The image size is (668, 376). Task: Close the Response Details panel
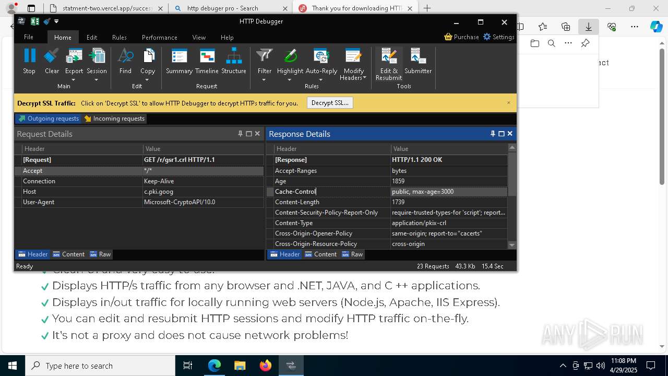coord(510,134)
